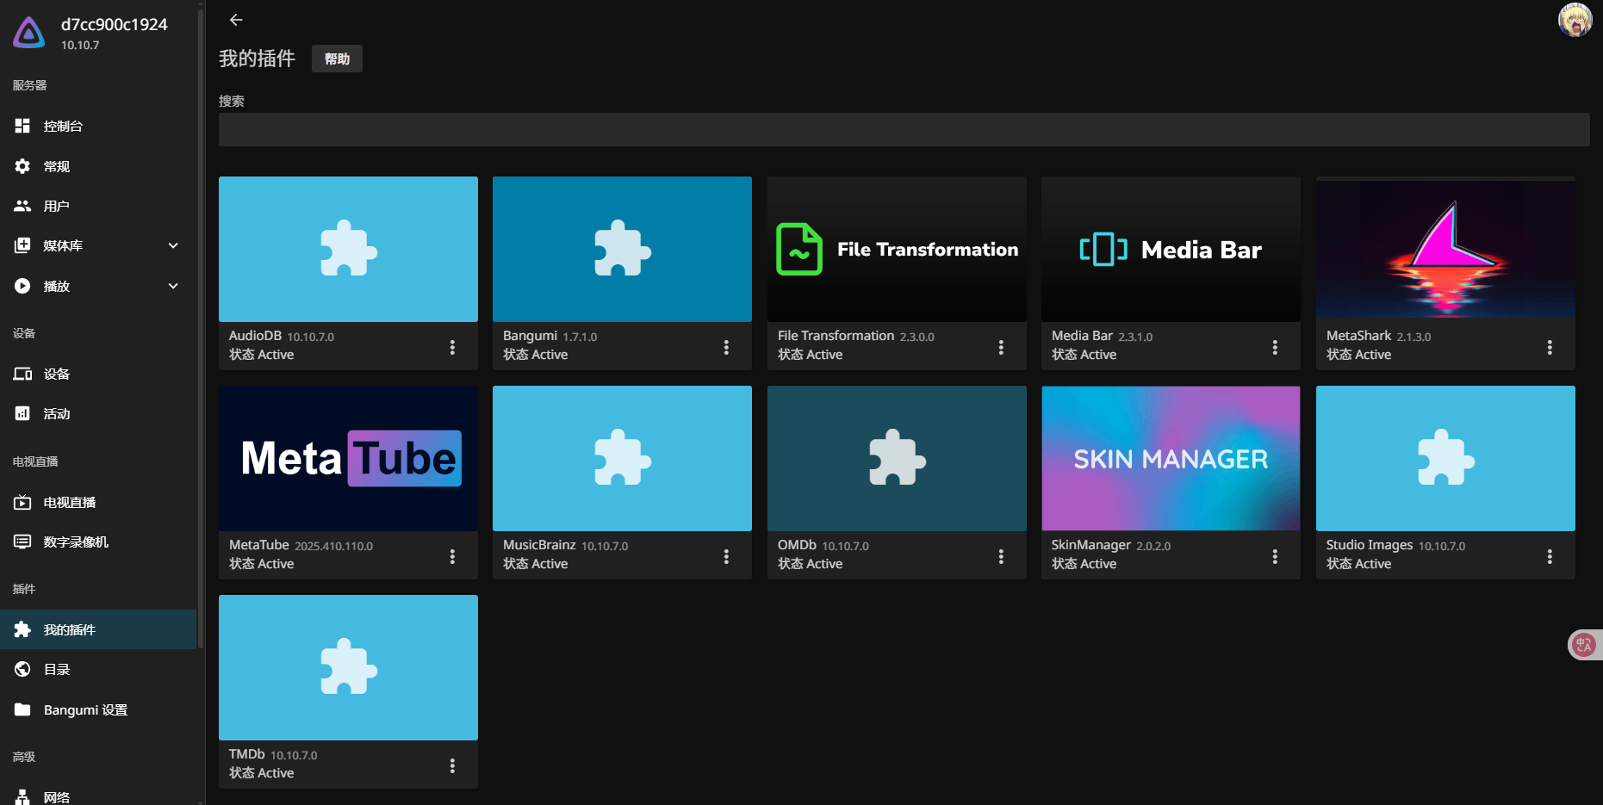Expand the 媒体库 sidebar section
The width and height of the screenshot is (1603, 805).
(173, 245)
